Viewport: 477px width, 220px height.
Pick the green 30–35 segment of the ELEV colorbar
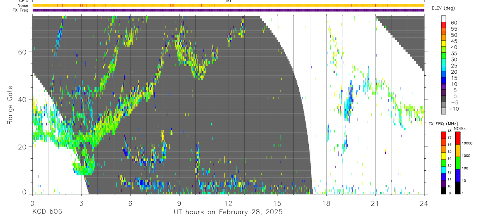(444, 56)
